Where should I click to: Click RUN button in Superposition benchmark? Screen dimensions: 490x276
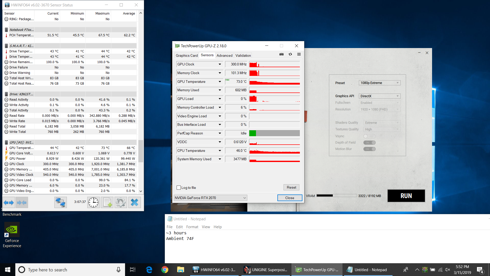click(x=406, y=196)
